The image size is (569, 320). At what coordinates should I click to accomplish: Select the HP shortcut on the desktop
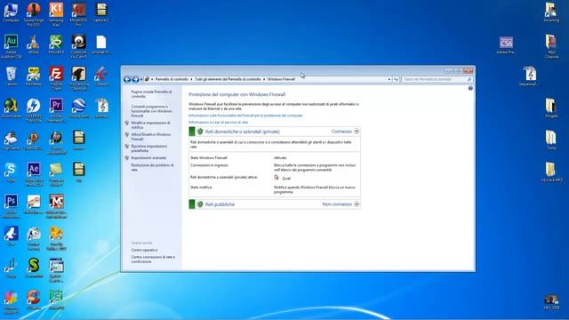click(x=56, y=142)
